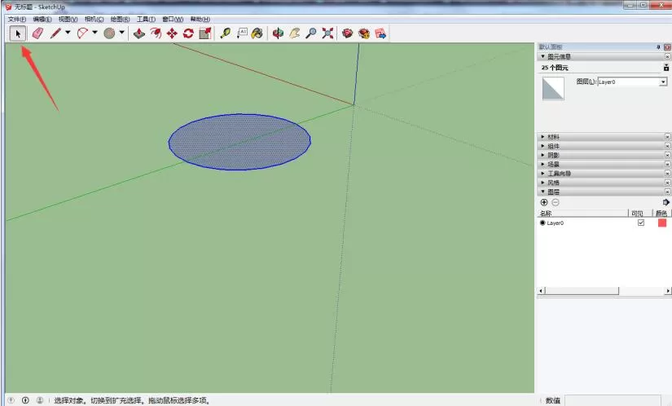This screenshot has width=672, height=406.
Task: Open the Extension Warehouse icon
Action: 364,33
